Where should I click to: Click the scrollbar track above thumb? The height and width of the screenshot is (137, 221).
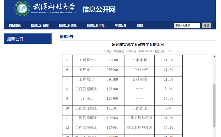pos(214,71)
